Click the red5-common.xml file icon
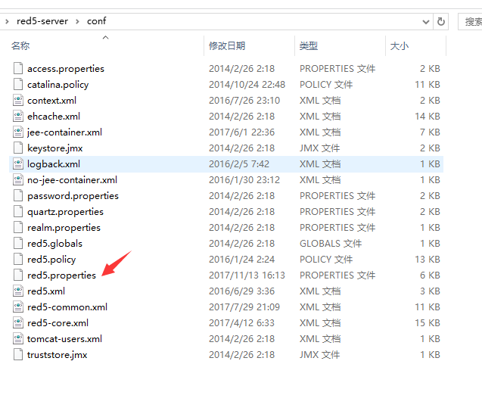This screenshot has height=414, width=482. pos(18,307)
